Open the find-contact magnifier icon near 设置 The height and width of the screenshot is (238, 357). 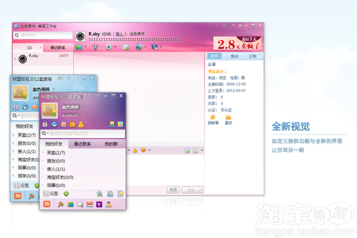point(100,194)
